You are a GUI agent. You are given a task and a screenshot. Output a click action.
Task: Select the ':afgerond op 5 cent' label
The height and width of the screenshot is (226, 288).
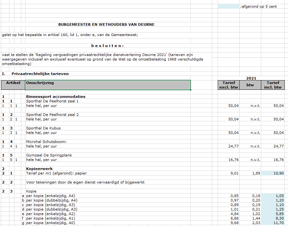[x=258, y=6]
